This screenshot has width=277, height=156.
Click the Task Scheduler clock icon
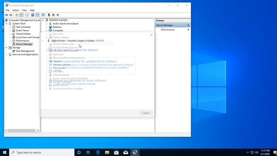[x=13, y=27]
